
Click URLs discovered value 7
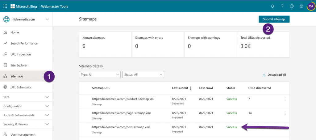249,99
